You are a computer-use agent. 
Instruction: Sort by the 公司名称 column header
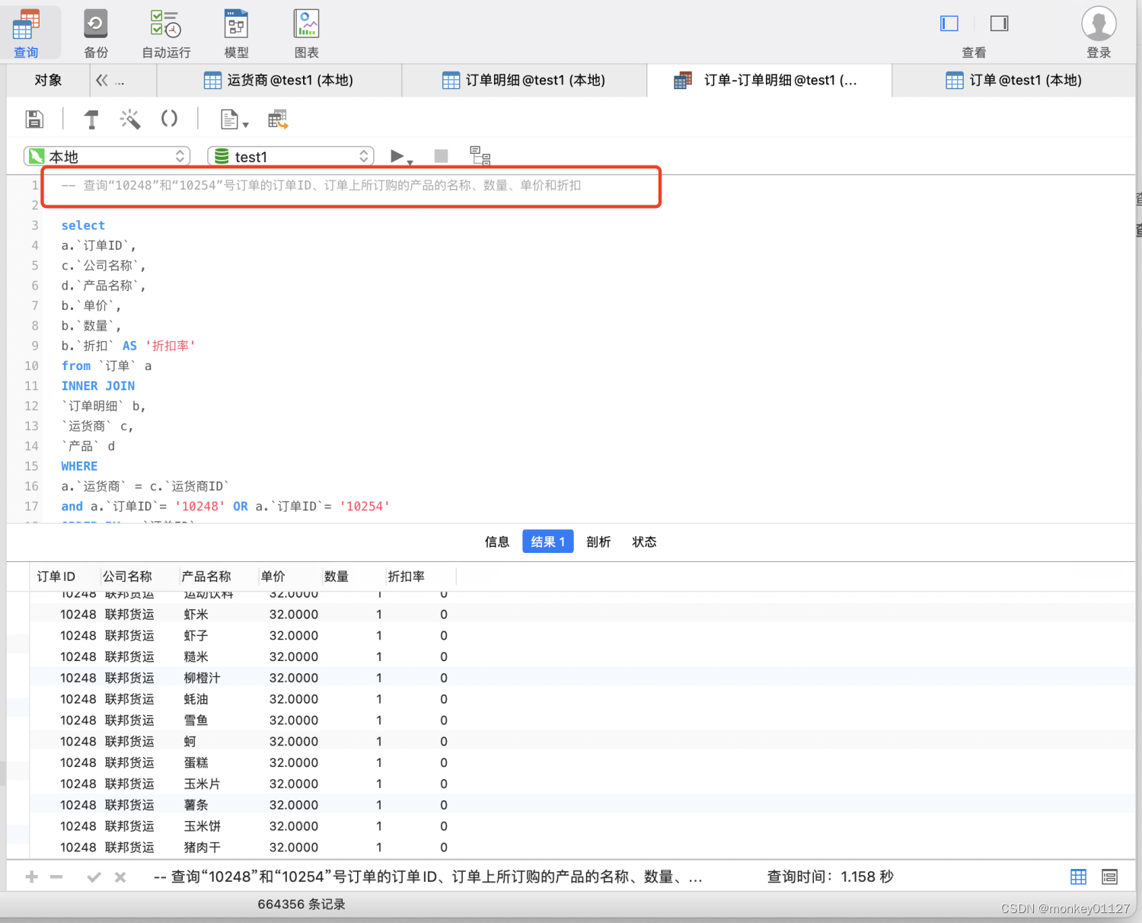139,576
